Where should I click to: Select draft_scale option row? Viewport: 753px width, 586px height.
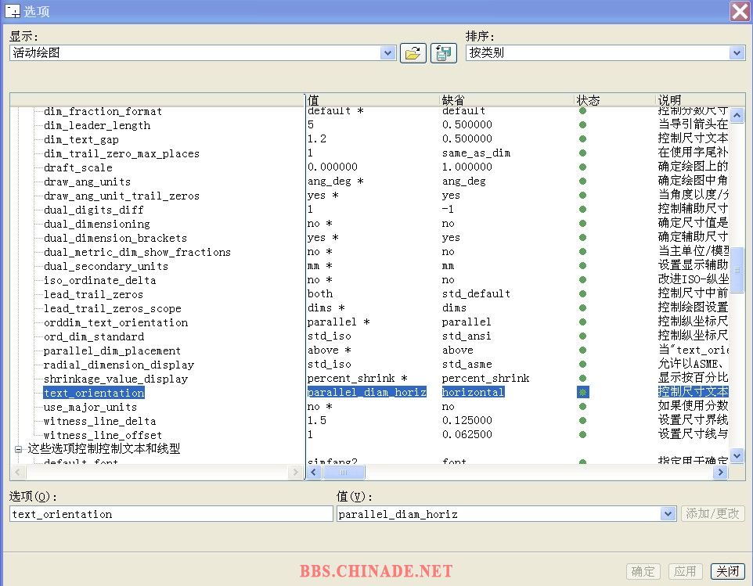[78, 168]
